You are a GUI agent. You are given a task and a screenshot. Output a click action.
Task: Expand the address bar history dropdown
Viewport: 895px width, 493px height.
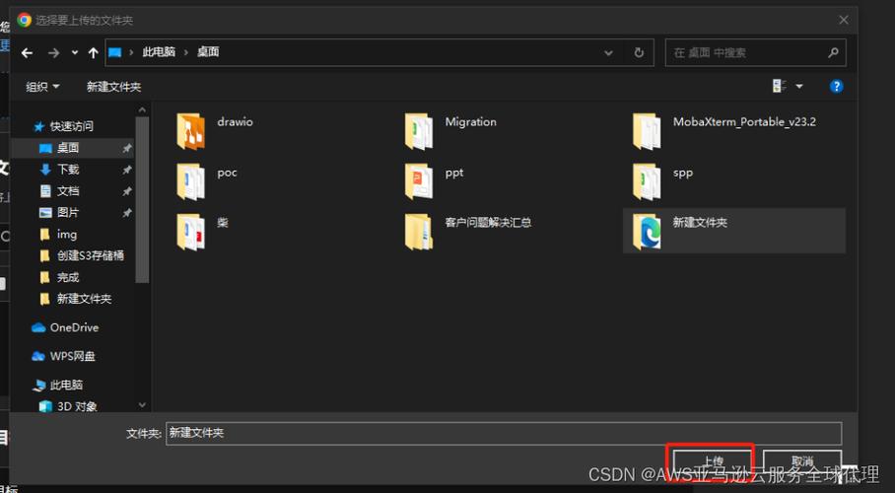click(x=608, y=52)
